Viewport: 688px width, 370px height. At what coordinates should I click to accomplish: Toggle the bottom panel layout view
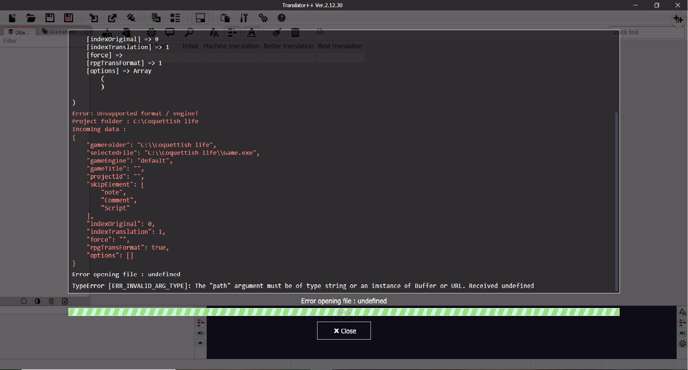[x=200, y=18]
